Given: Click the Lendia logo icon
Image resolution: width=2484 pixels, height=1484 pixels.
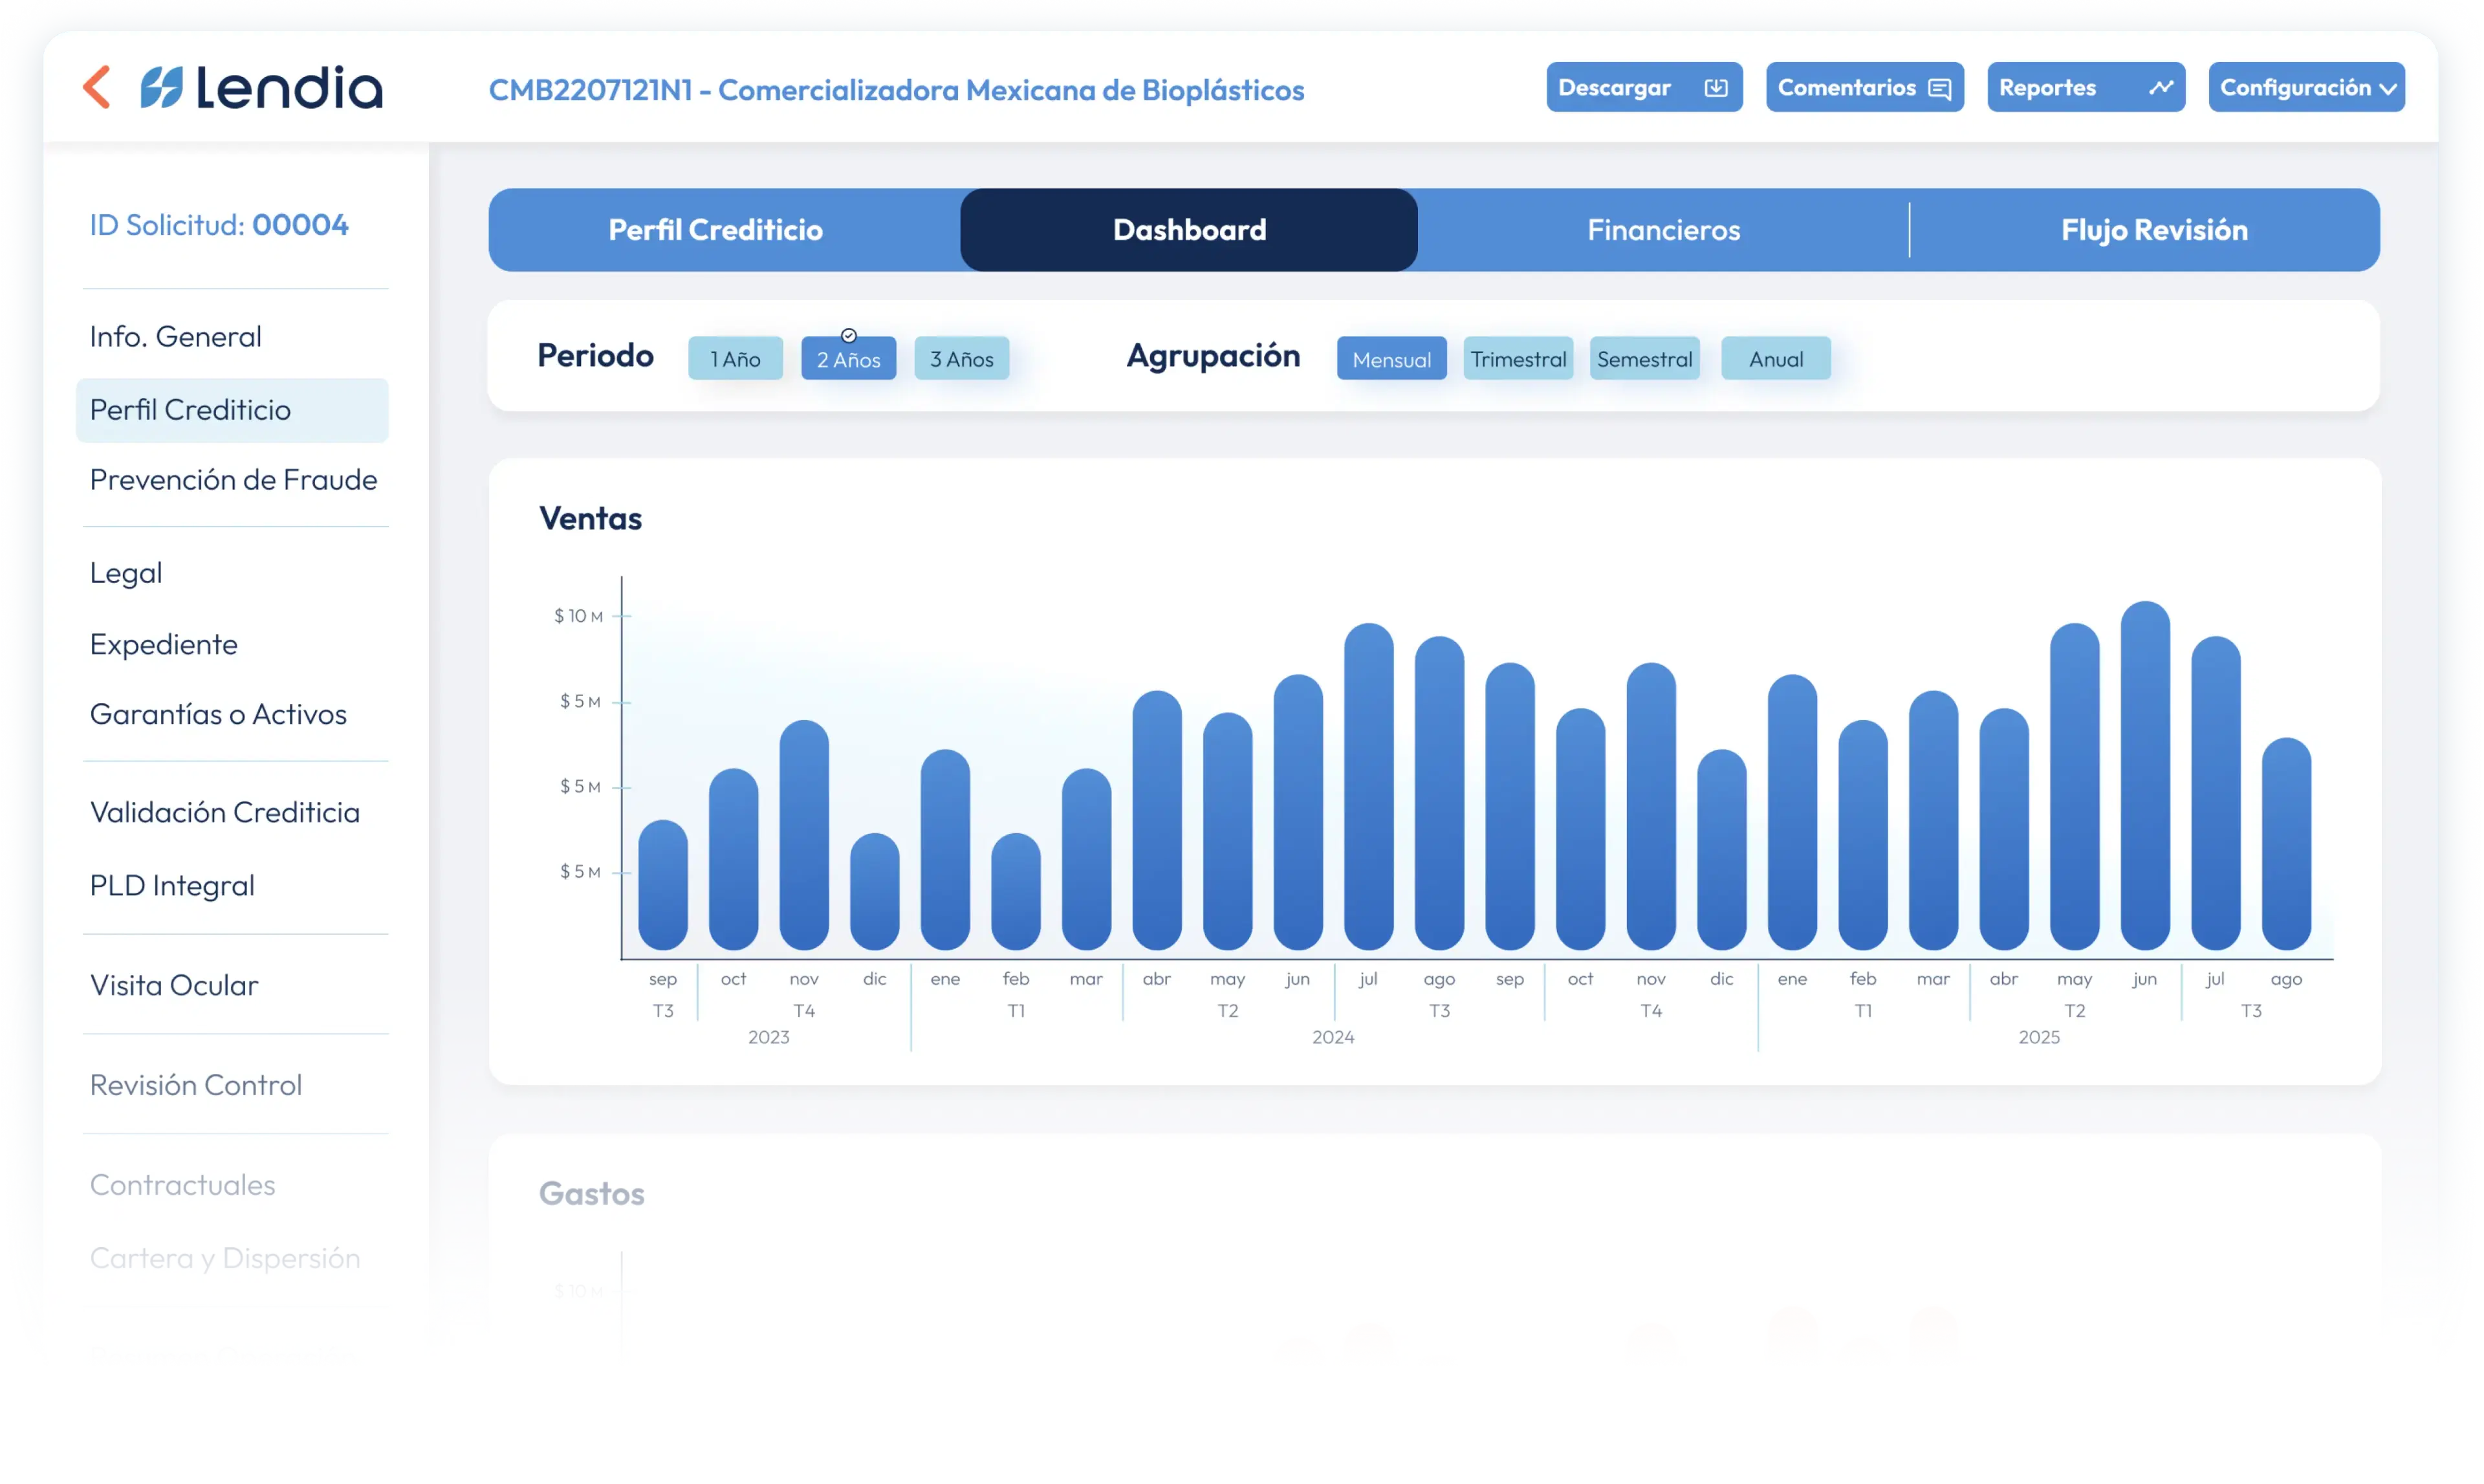Looking at the screenshot, I should [162, 88].
